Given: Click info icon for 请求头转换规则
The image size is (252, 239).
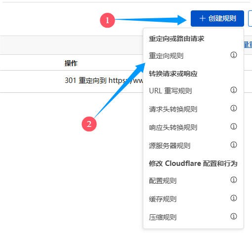Looking at the screenshot, I should [x=234, y=108].
